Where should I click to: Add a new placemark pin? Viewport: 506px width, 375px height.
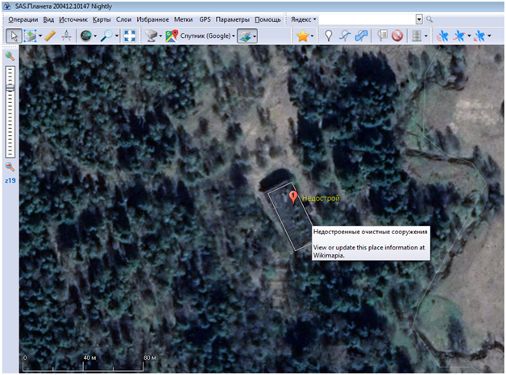point(329,35)
